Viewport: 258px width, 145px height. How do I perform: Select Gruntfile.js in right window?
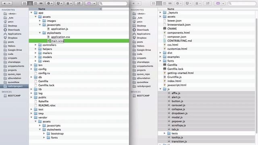click(175, 77)
